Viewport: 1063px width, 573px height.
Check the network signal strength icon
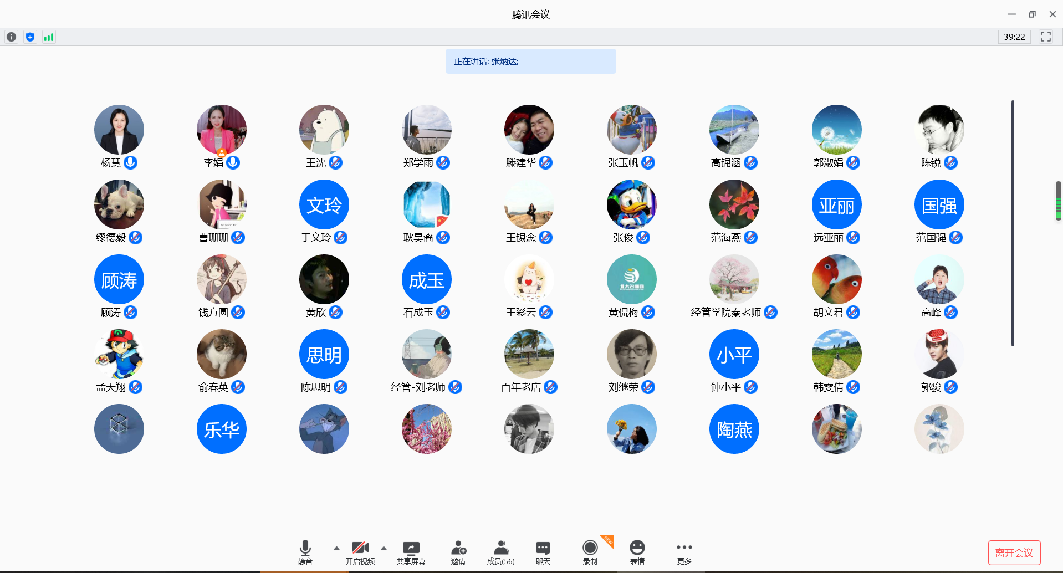coord(49,37)
